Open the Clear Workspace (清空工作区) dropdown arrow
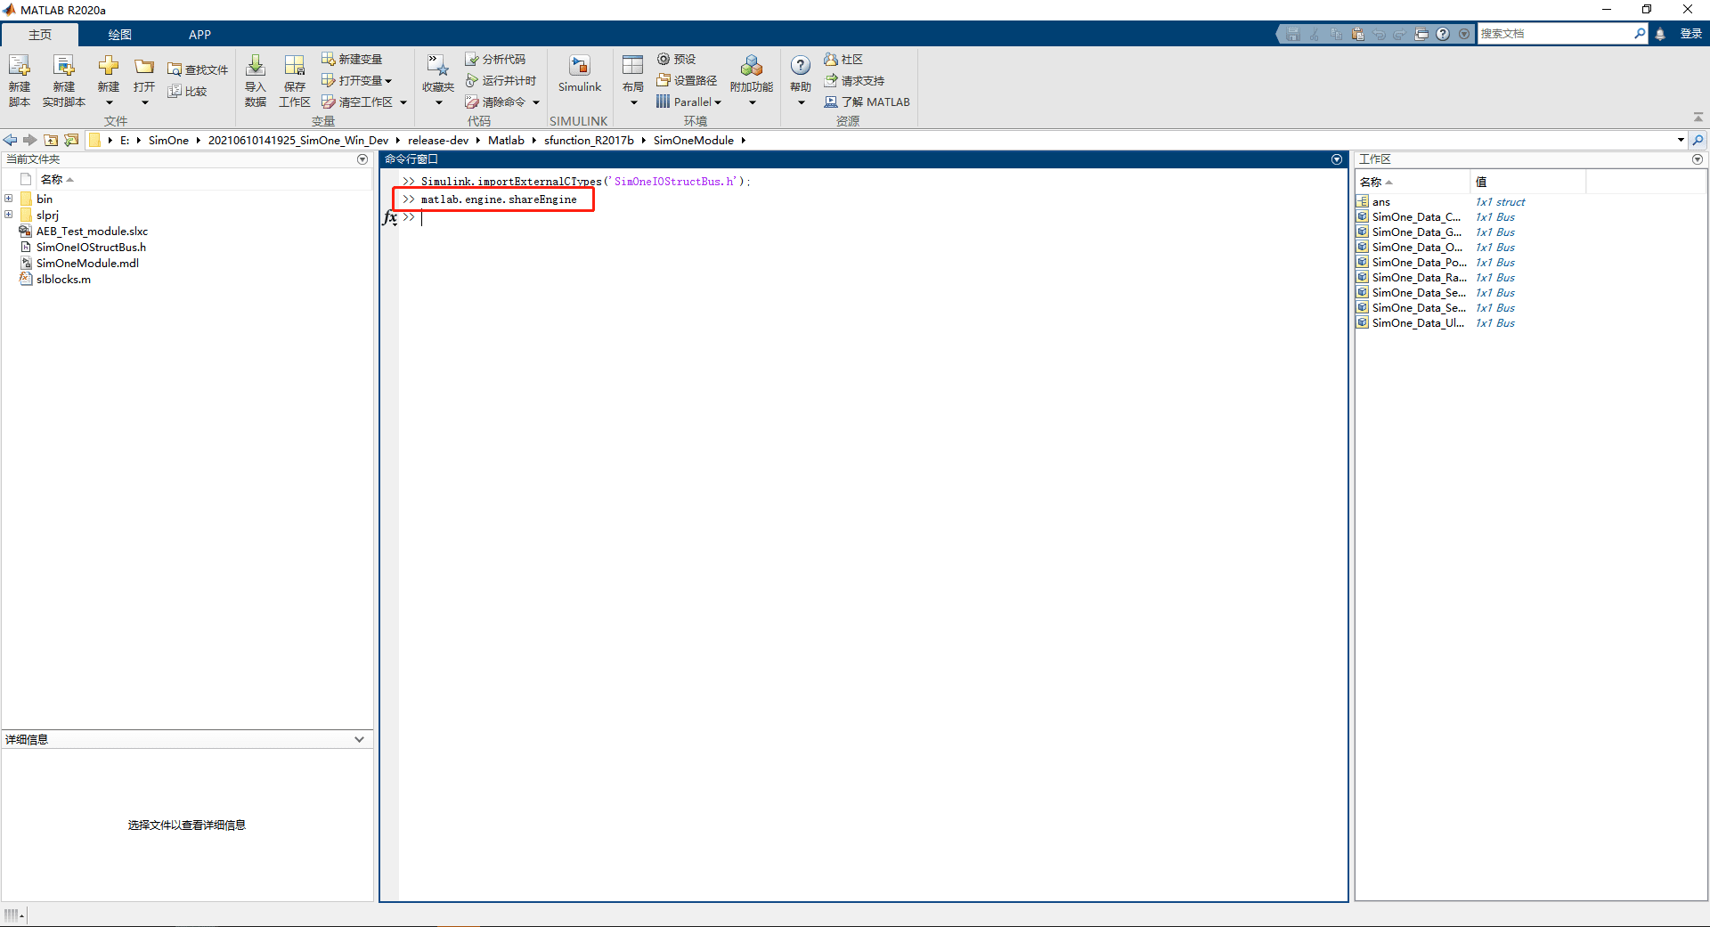 point(403,102)
